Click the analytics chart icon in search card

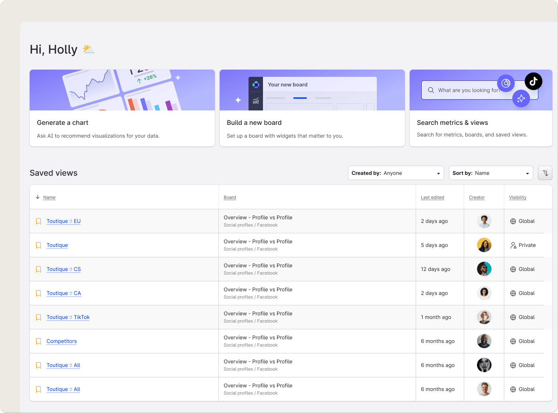506,83
